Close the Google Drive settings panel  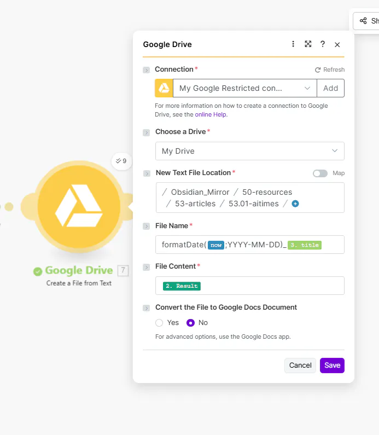pyautogui.click(x=337, y=45)
